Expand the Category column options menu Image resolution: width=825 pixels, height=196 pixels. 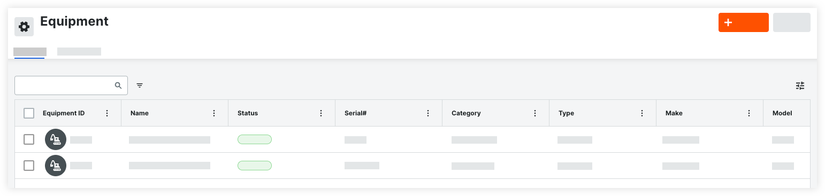click(535, 113)
